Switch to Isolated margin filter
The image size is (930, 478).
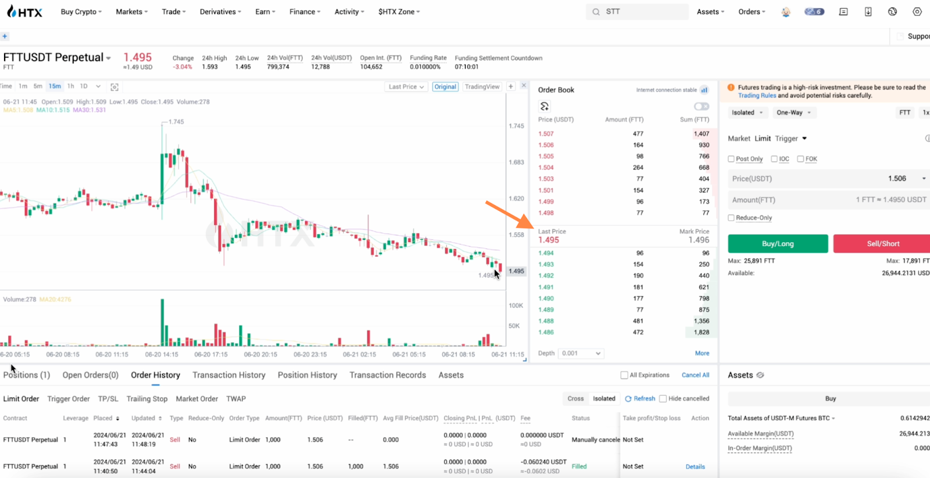point(604,398)
